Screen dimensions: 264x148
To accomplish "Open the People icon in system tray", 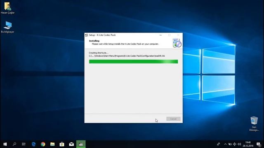I will click(x=218, y=144).
